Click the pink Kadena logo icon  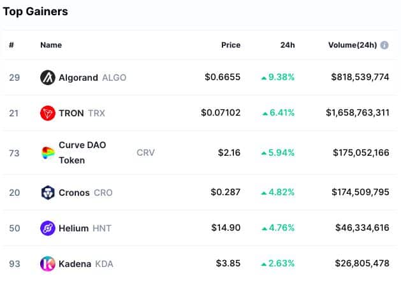(x=48, y=263)
